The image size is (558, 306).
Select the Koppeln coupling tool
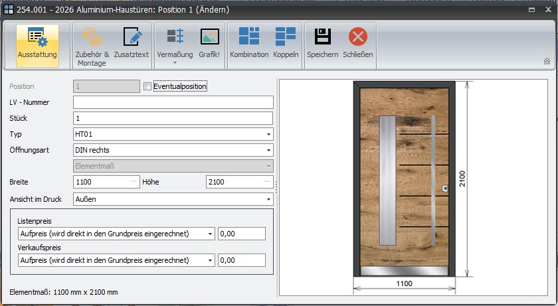click(286, 42)
